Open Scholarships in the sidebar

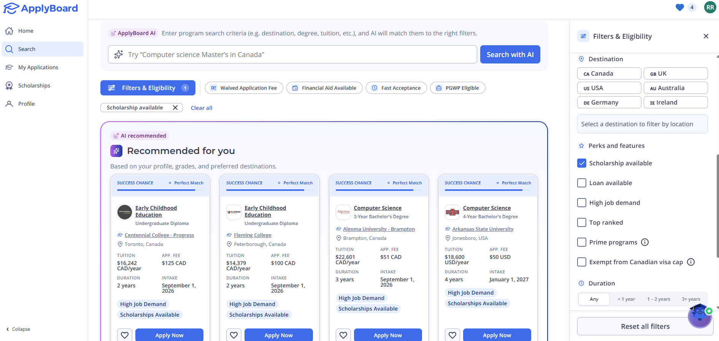(43, 86)
